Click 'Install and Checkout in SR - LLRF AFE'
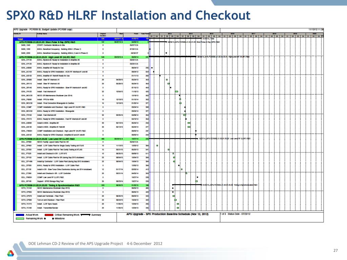Viewport: 347px width, 260px height. click(52, 153)
